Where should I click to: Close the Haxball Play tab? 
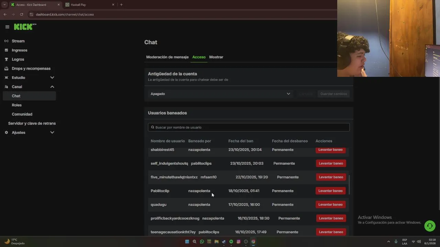(x=113, y=5)
